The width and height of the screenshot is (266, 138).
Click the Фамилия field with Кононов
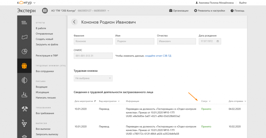(93, 41)
